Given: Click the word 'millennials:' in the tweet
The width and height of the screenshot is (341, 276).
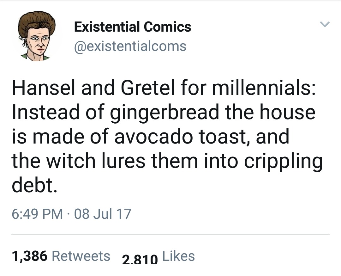Looking at the screenshot, I should (x=263, y=88).
